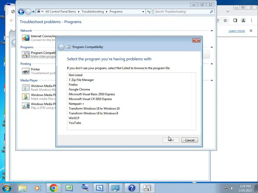This screenshot has height=193, width=258.
Task: Open Chrome side panel icon
Action: tap(235, 20)
